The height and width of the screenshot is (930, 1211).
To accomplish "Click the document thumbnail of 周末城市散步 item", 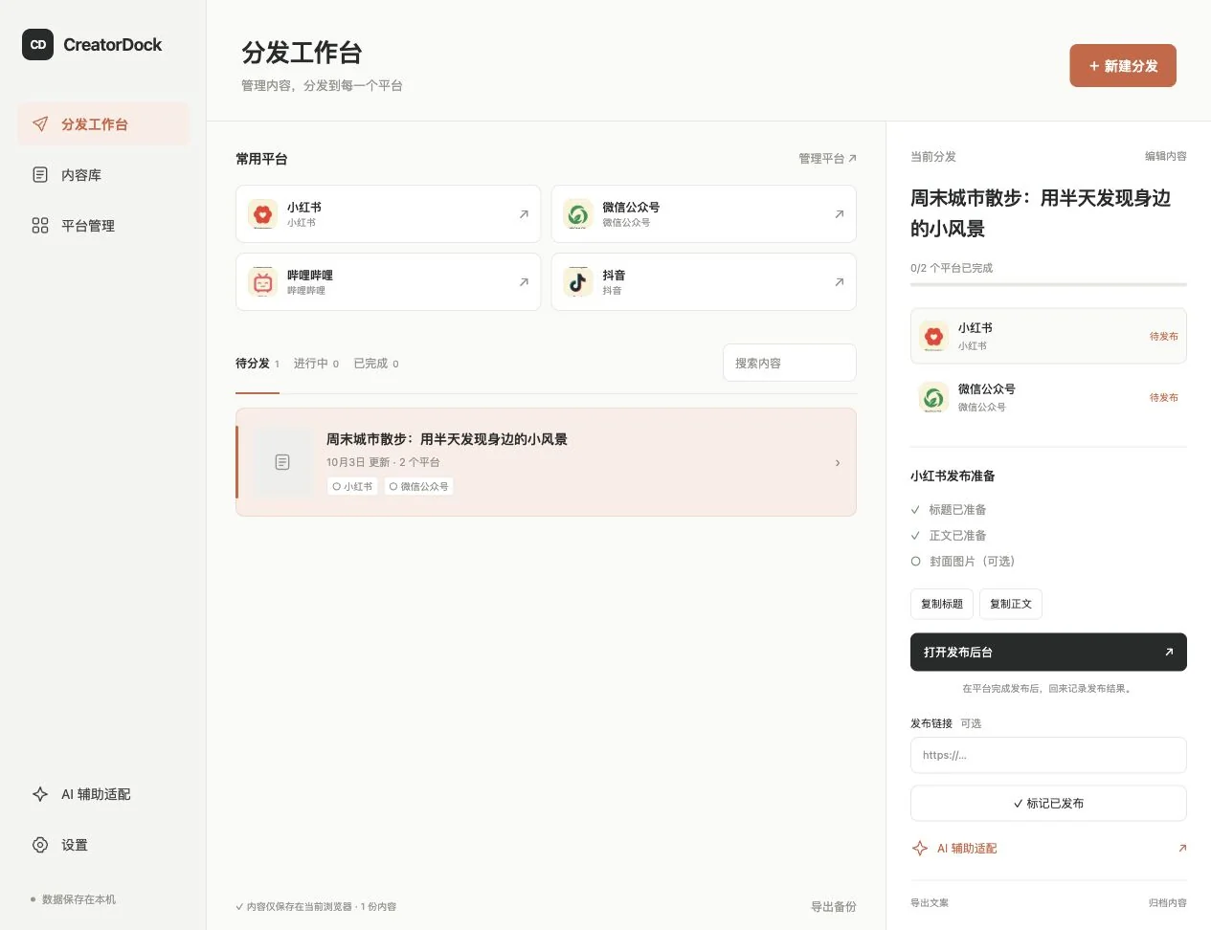I will pos(282,462).
